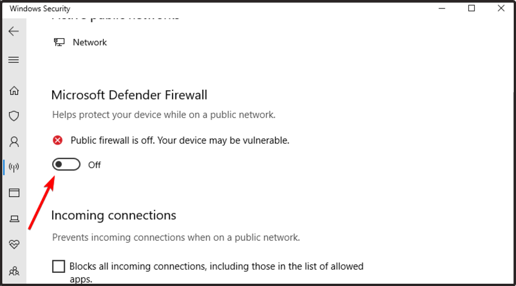Click the Network monitor icon

(x=59, y=42)
